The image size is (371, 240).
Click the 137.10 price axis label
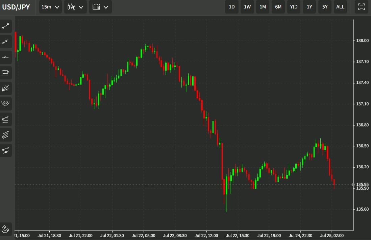pos(362,104)
